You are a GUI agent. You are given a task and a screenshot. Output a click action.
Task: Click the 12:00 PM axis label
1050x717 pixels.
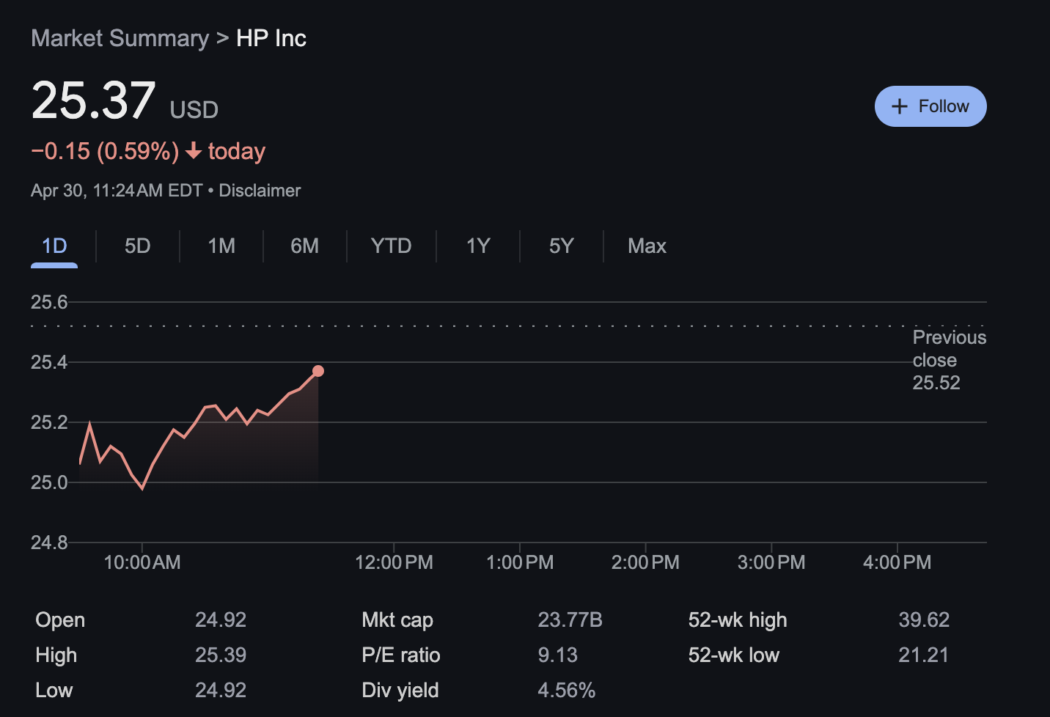point(394,562)
